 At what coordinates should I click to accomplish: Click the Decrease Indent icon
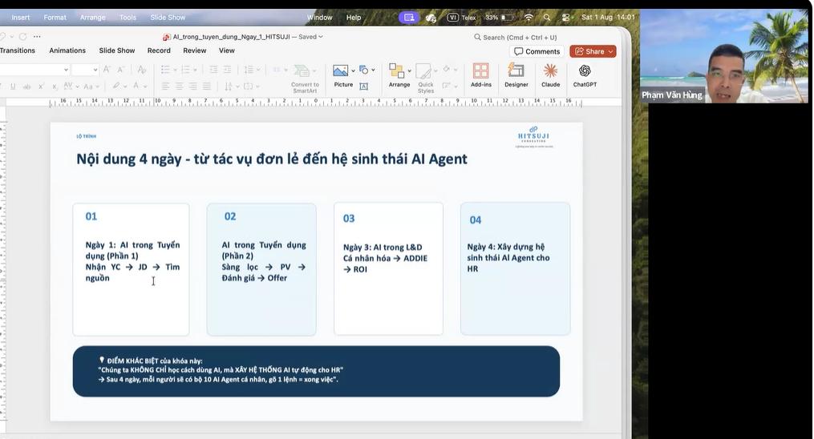213,70
